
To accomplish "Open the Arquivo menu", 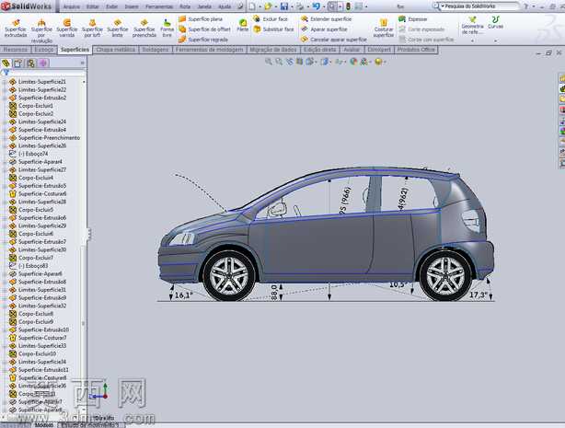I will pyautogui.click(x=72, y=6).
